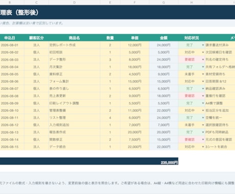Screen dimensions: 235x194
Task: Click the PDFも同時納品 memo cell
Action: click(220, 132)
